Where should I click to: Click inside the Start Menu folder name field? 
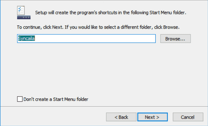point(86,39)
